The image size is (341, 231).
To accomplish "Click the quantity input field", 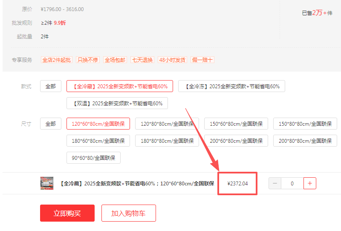I will (x=292, y=183).
